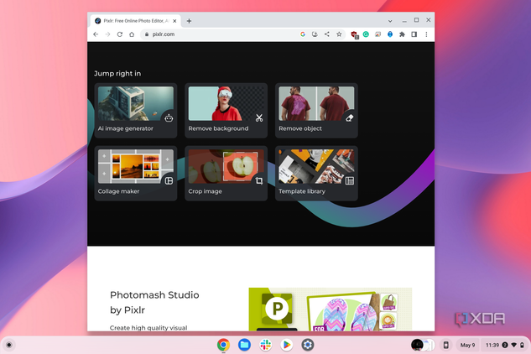Select the Pixlr Free Online Photo Editor tab
Viewport: 531px width, 354px height.
[136, 21]
